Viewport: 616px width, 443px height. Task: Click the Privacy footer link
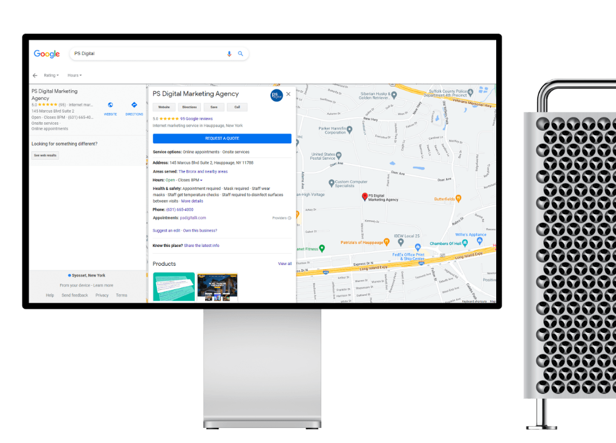pos(102,295)
